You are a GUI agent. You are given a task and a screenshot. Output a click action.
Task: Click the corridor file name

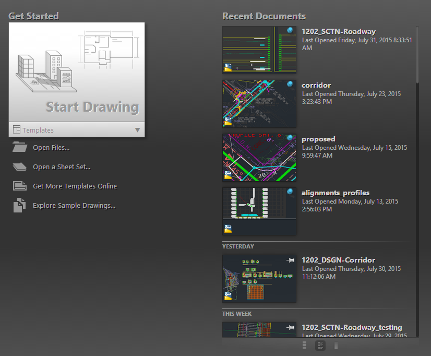pyautogui.click(x=316, y=85)
